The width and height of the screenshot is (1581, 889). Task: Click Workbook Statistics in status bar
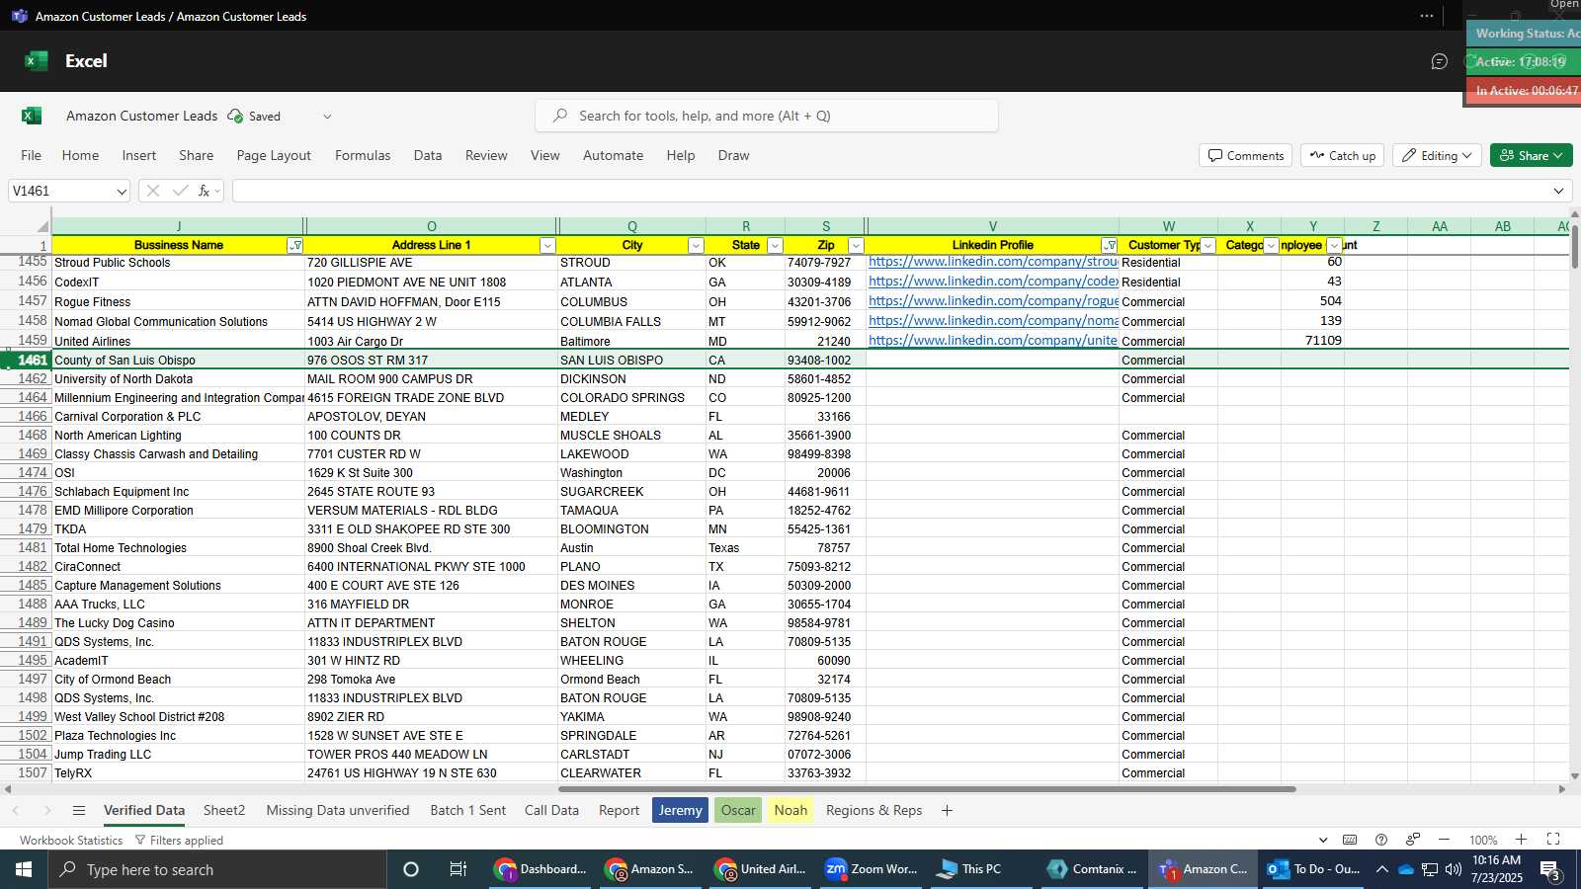pos(71,841)
